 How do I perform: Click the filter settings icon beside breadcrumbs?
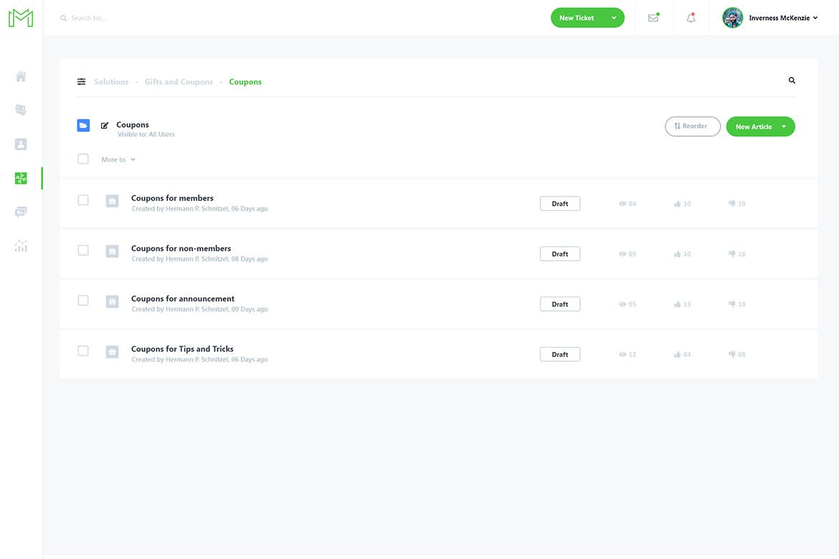82,82
